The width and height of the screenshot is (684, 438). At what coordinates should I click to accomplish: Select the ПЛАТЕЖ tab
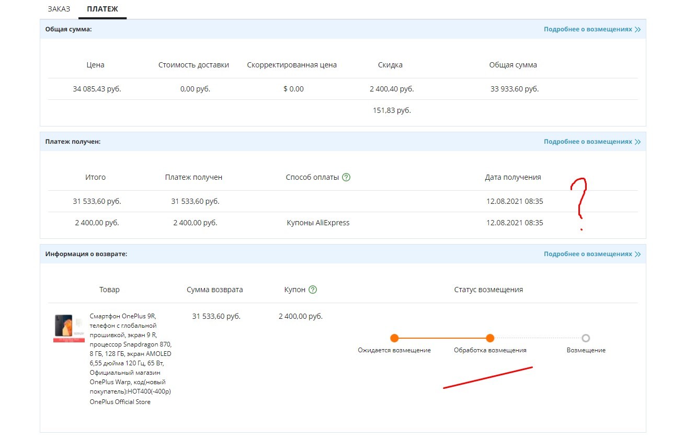(x=102, y=9)
